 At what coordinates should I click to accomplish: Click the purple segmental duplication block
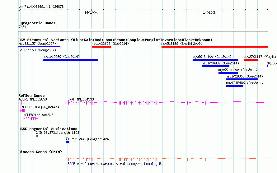pos(37,136)
